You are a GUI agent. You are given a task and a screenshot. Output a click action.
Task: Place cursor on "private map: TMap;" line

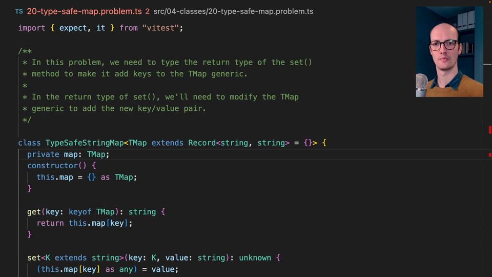pos(69,154)
